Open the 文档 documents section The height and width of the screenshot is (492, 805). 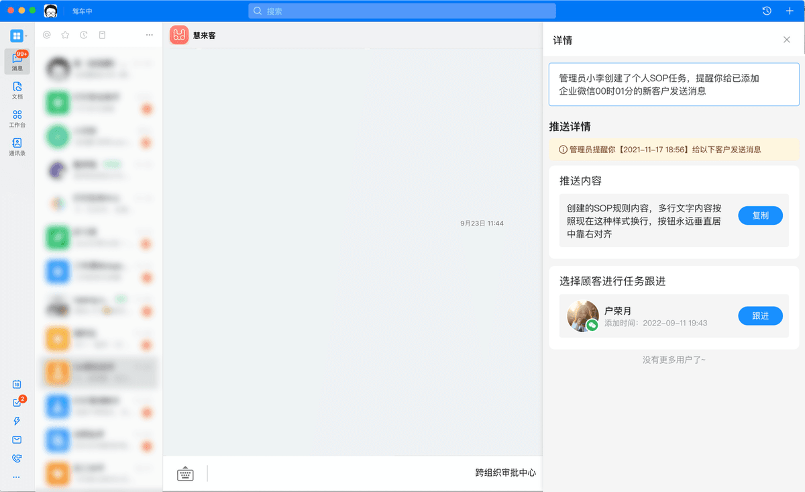pos(17,90)
